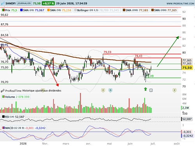Click the info square marker icon
Image resolution: width=195 pixels, height=146 pixels.
click(151, 90)
